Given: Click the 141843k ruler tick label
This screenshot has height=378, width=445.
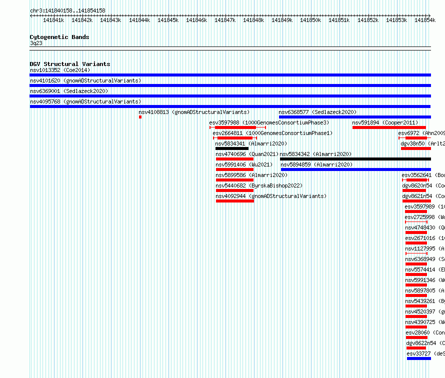Looking at the screenshot, I should [x=110, y=20].
